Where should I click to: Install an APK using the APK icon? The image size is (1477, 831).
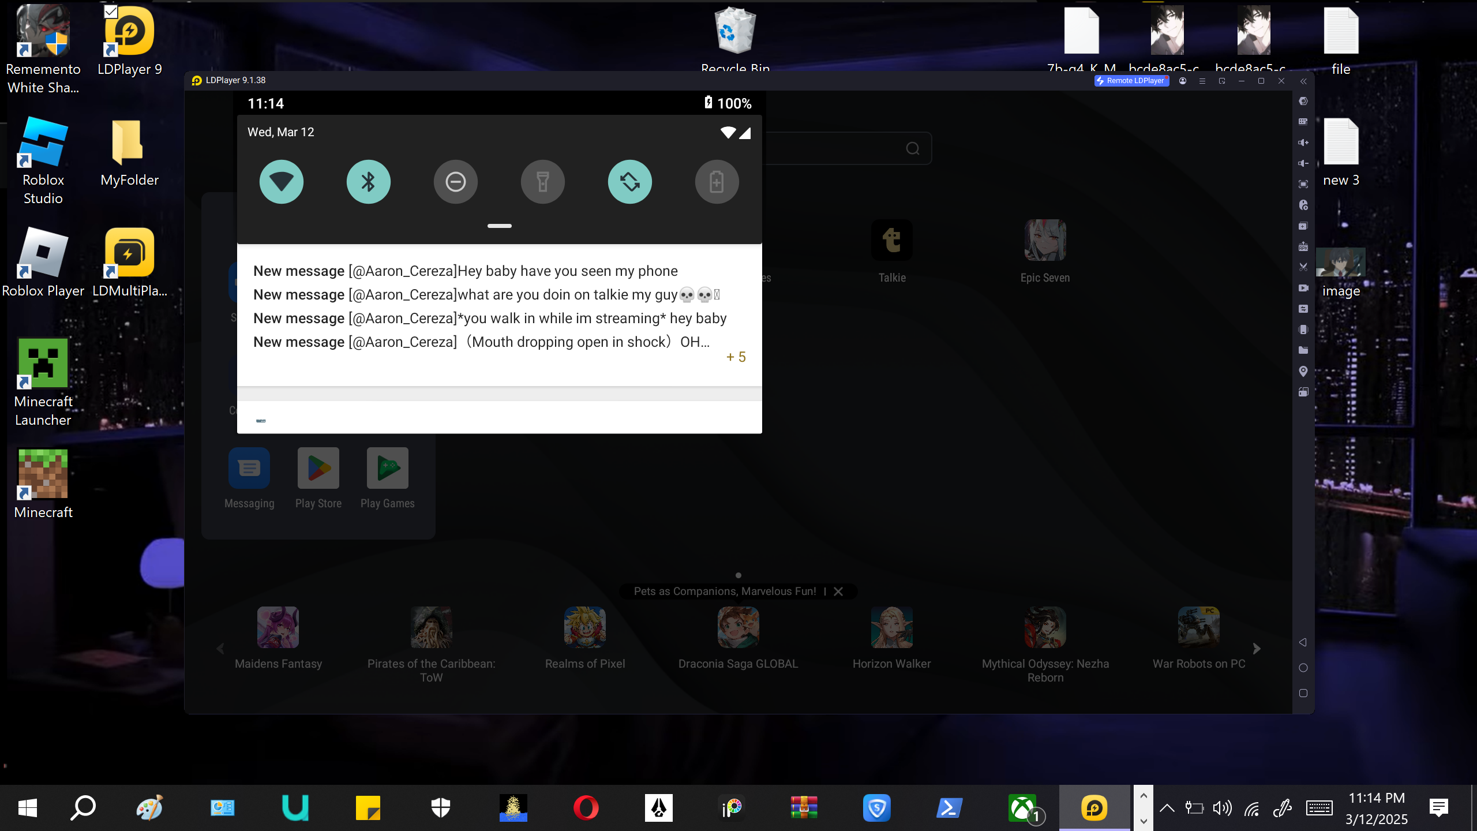[x=1303, y=246]
